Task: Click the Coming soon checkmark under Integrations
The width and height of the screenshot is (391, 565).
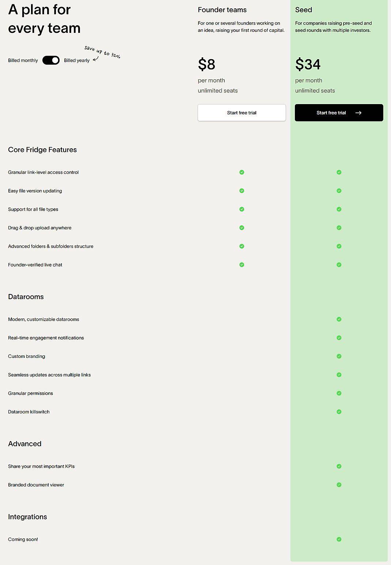Action: (x=339, y=539)
